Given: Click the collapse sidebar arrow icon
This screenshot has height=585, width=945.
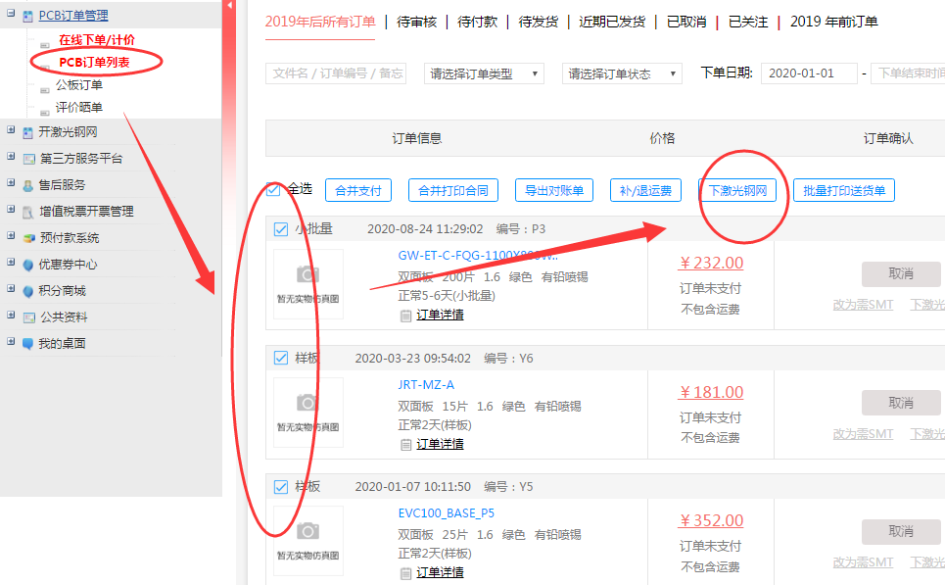Looking at the screenshot, I should tap(230, 6).
